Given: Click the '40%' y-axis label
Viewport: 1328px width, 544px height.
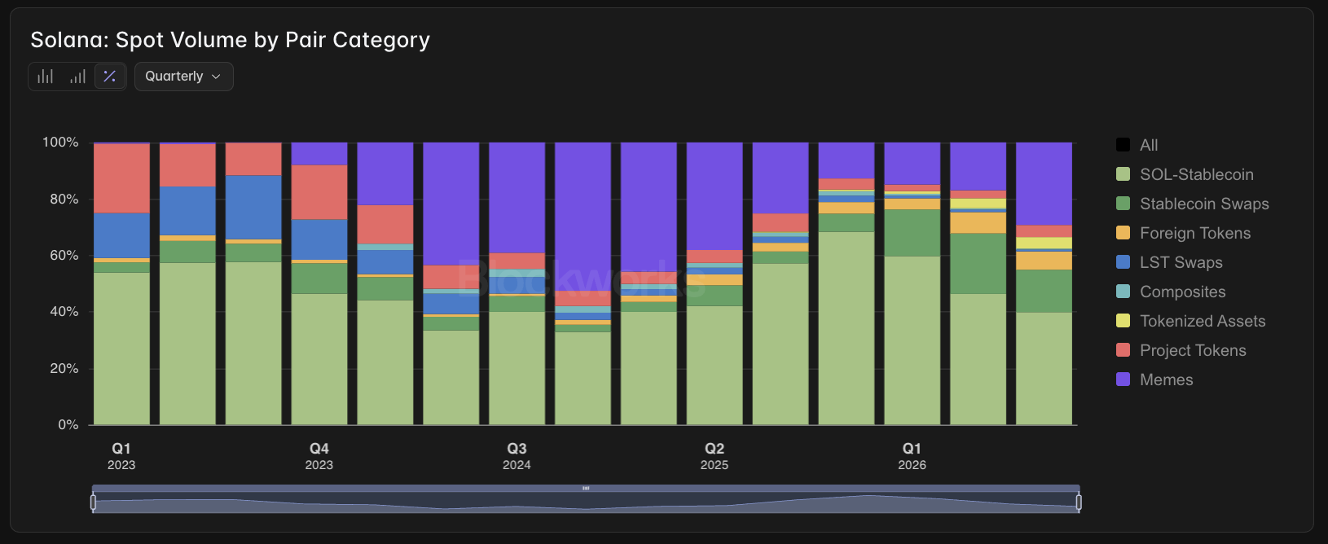Looking at the screenshot, I should (x=64, y=312).
